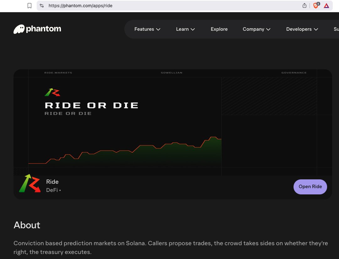339x259 pixels.
Task: Click the Ride or Die banner image
Action: pyautogui.click(x=172, y=122)
